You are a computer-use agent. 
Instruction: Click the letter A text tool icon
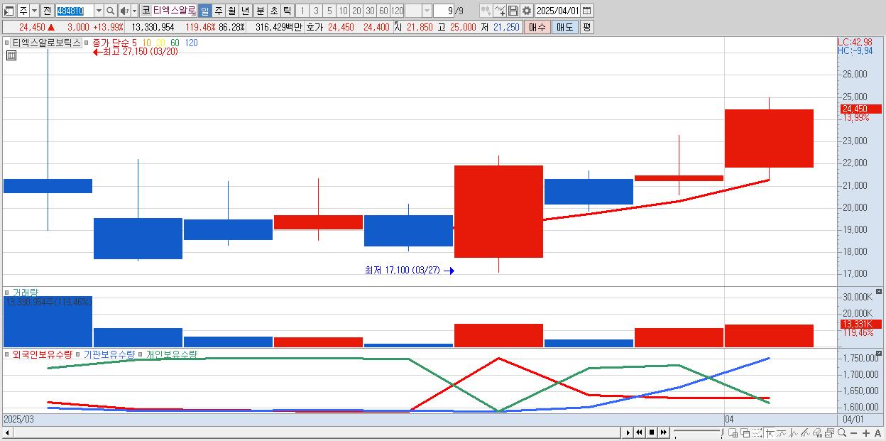878,432
